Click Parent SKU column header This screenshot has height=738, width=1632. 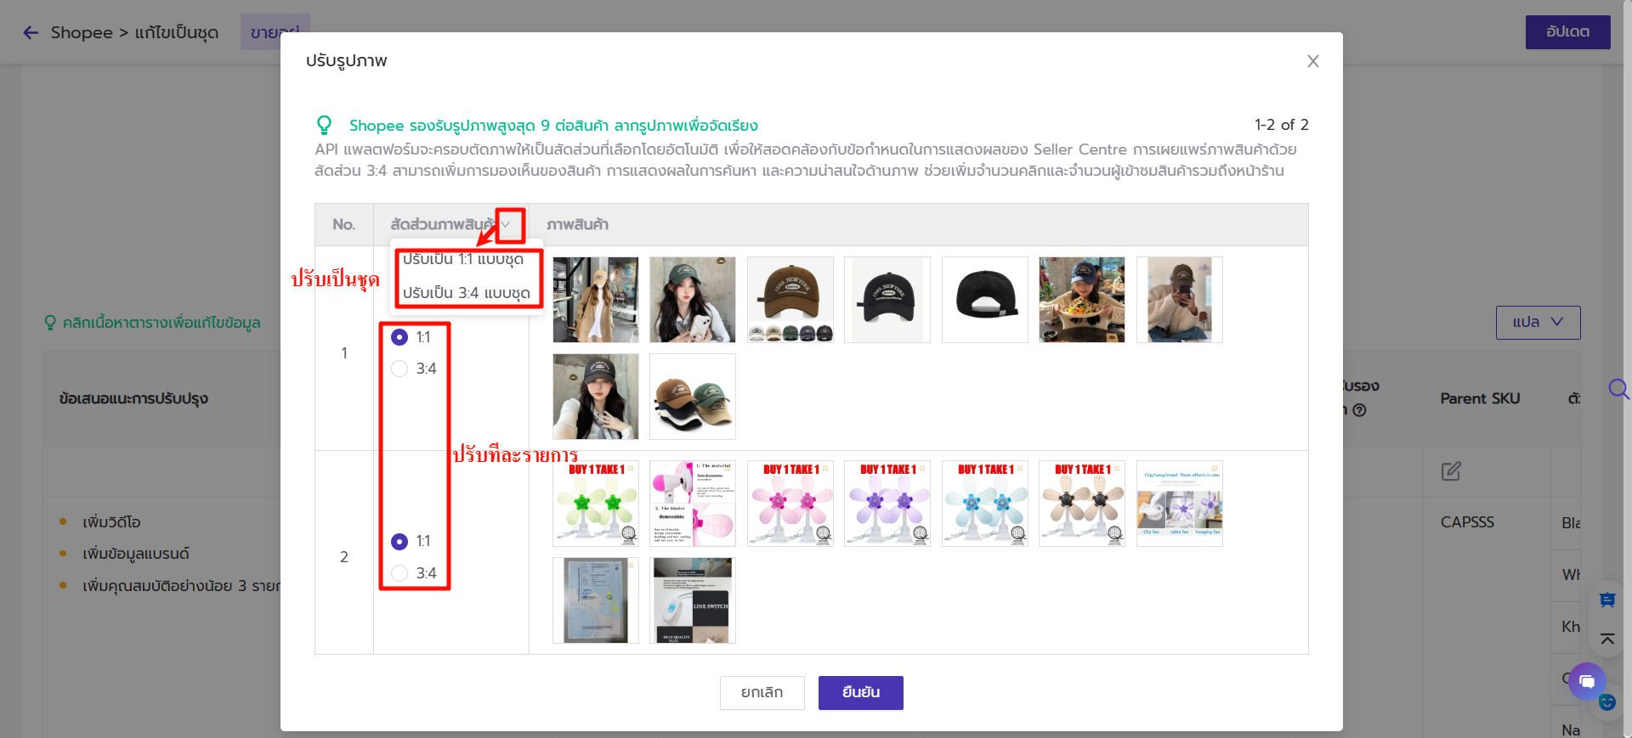point(1480,398)
